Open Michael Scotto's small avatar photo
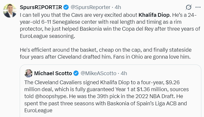 [29, 73]
